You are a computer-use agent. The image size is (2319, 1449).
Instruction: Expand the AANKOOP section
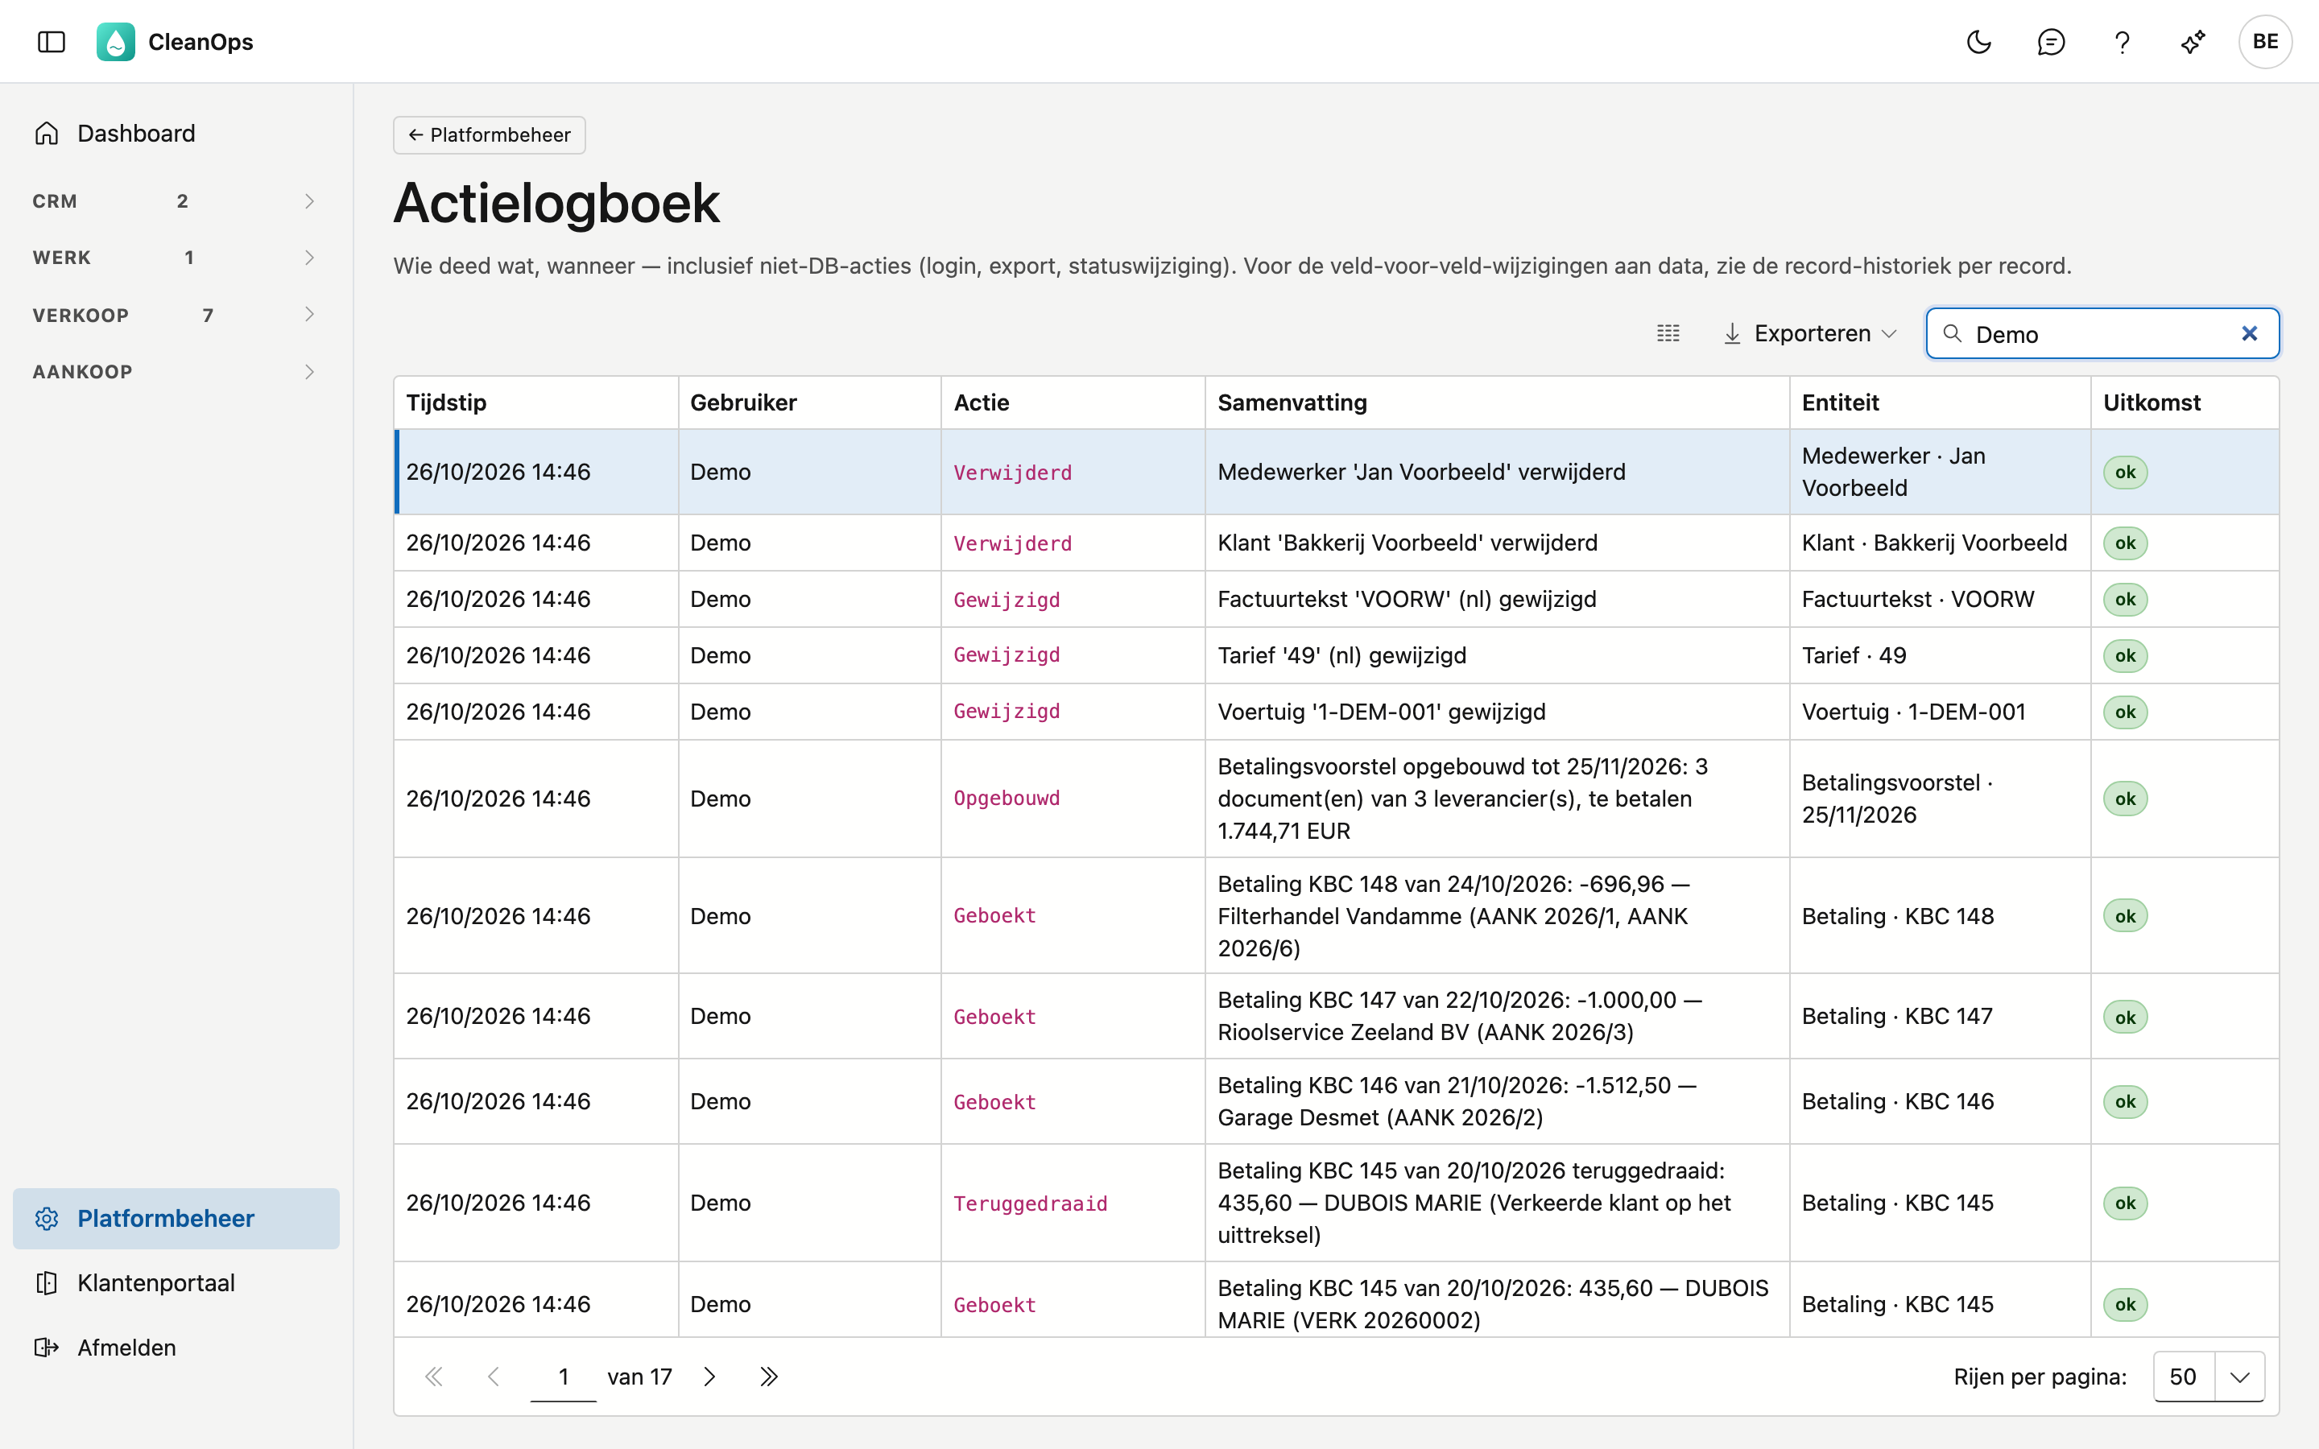[x=176, y=372]
